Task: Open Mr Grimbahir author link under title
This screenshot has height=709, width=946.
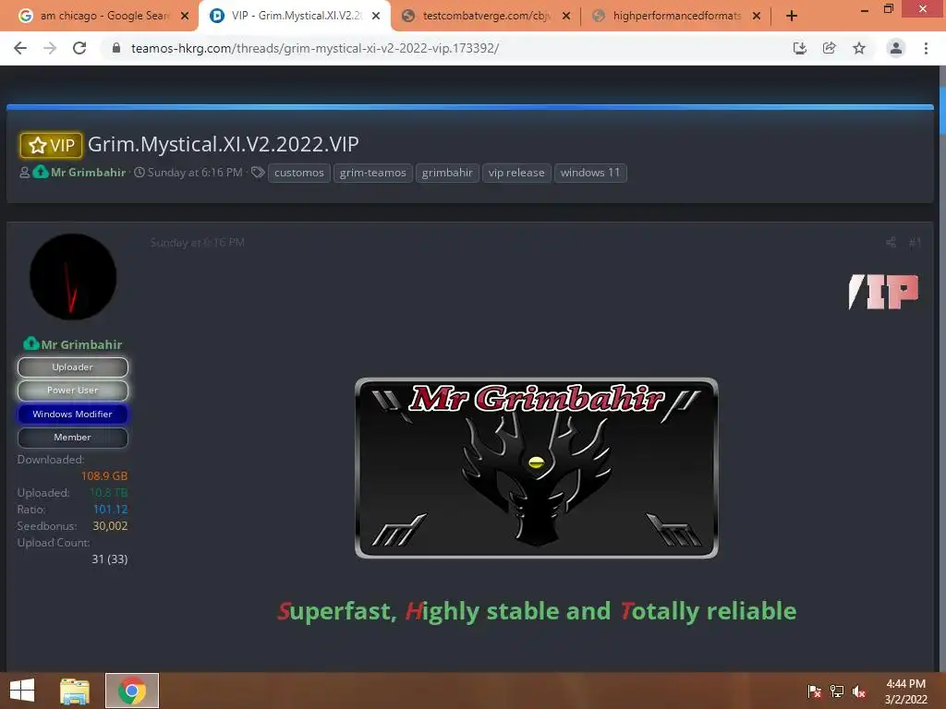Action: (x=88, y=173)
